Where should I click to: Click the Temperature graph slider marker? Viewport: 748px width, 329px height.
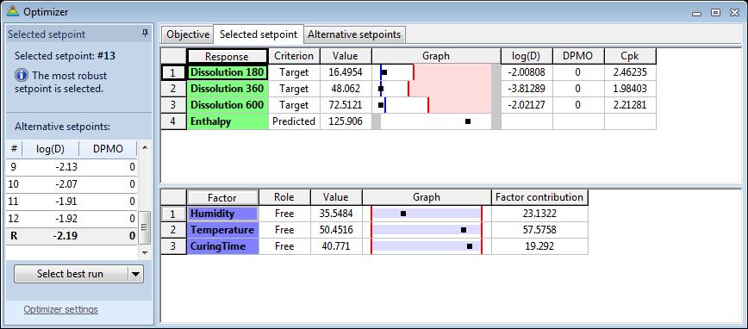(x=464, y=230)
